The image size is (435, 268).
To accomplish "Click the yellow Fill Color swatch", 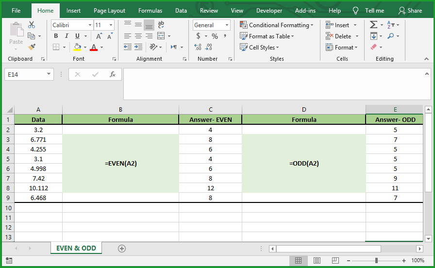I will click(x=77, y=47).
